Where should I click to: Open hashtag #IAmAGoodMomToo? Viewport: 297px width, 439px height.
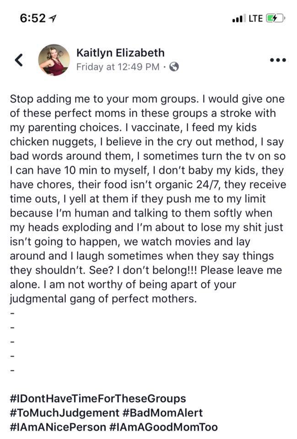click(163, 427)
